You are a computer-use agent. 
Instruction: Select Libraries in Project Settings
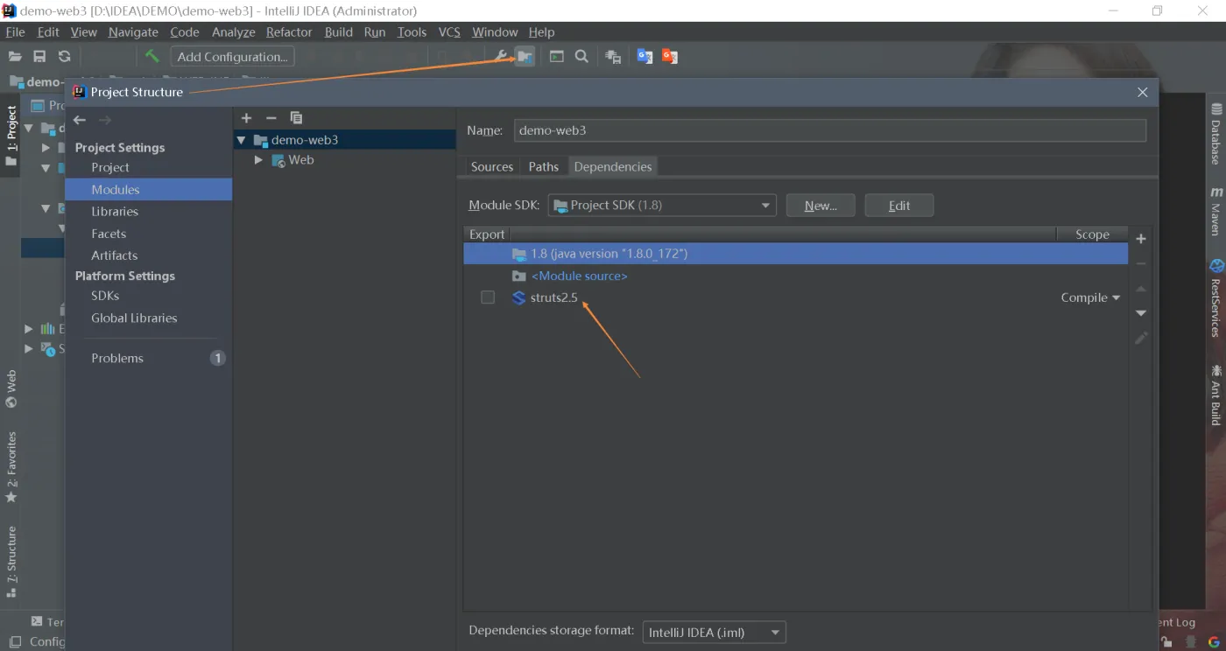[x=115, y=211]
